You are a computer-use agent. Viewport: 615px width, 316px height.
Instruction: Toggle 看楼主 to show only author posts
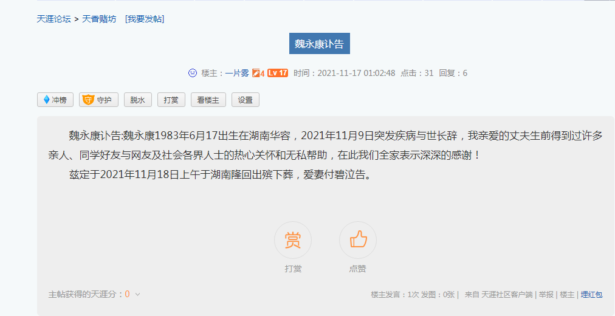click(208, 100)
